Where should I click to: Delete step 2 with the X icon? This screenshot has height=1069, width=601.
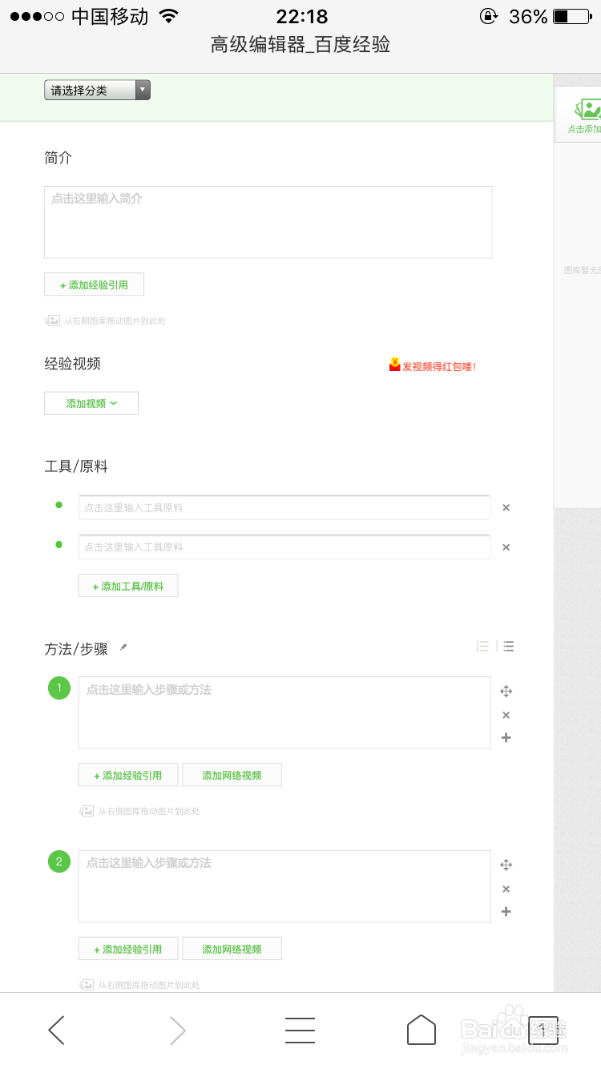[506, 889]
